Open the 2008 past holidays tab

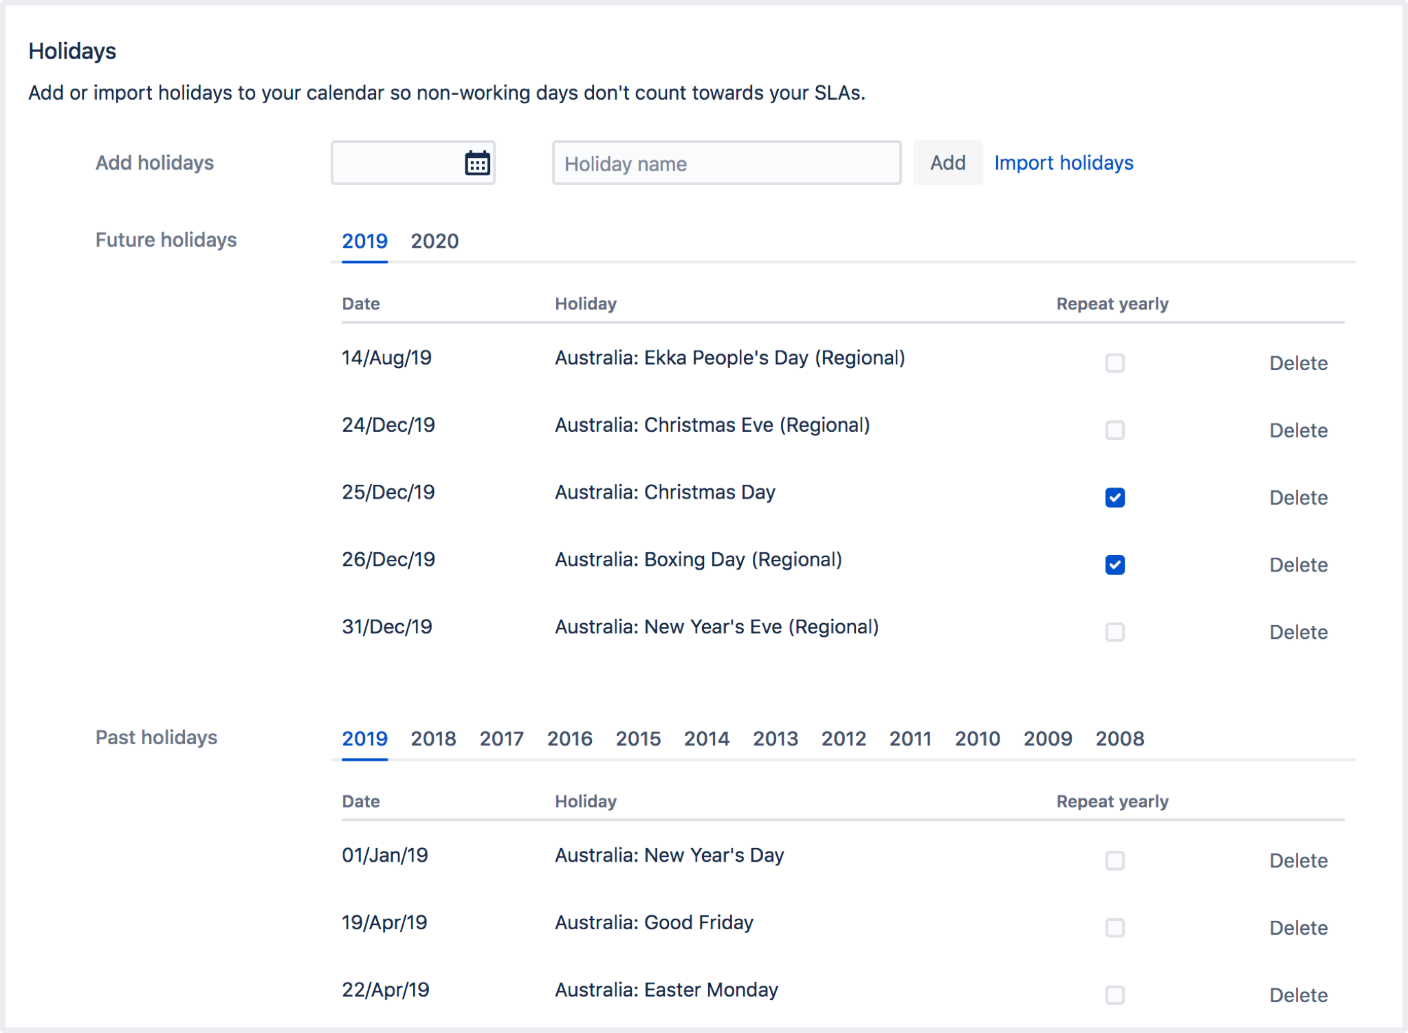[1120, 738]
